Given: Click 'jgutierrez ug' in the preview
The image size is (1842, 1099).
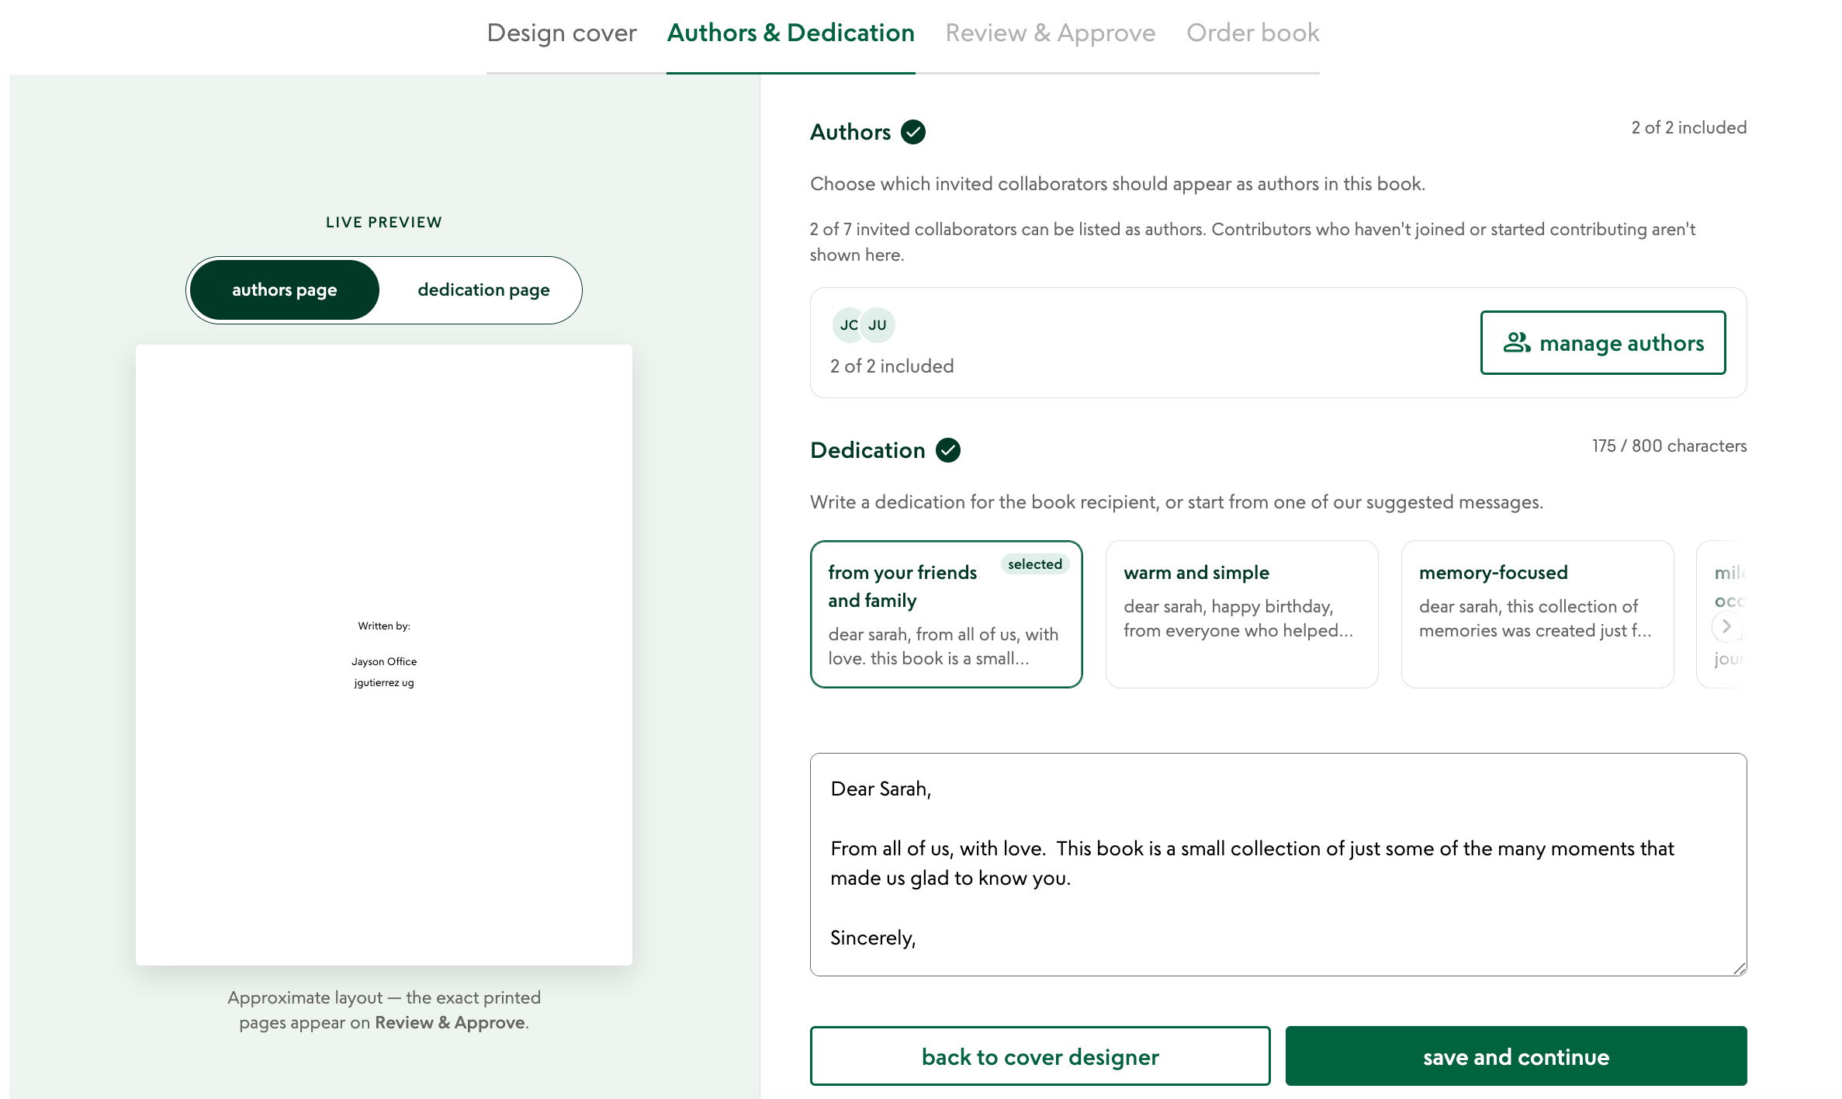Looking at the screenshot, I should 384,682.
